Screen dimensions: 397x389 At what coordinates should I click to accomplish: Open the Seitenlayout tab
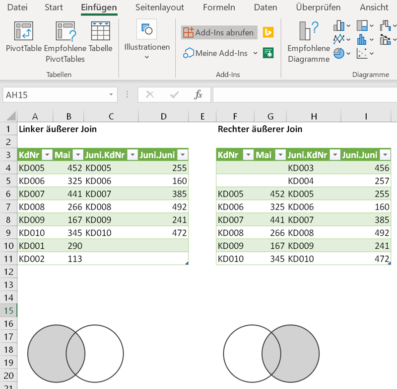(x=160, y=7)
